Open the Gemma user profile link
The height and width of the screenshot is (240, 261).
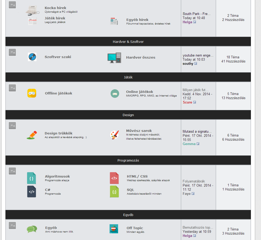(x=189, y=144)
